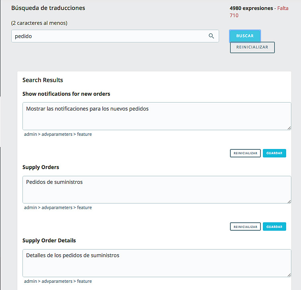
Task: Grab resize handle of notifications translation textarea
Action: click(x=289, y=128)
